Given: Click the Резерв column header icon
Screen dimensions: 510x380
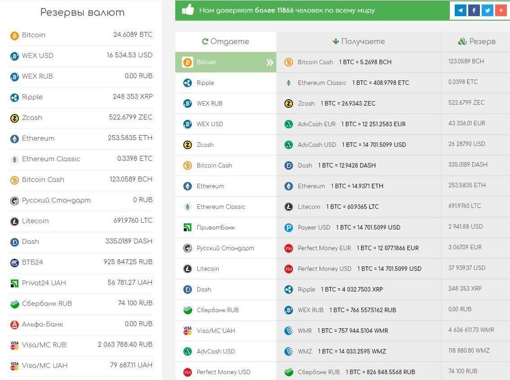Looking at the screenshot, I should click(462, 41).
